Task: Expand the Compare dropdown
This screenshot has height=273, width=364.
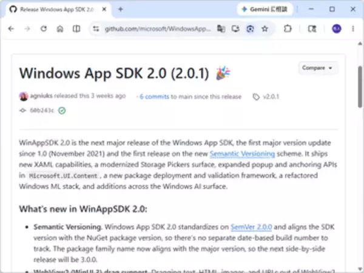Action: coord(317,68)
